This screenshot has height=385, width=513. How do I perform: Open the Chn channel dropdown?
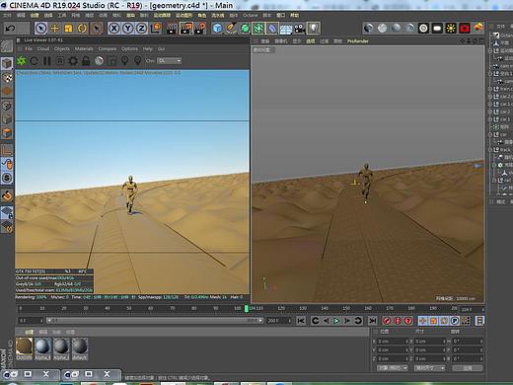point(170,60)
